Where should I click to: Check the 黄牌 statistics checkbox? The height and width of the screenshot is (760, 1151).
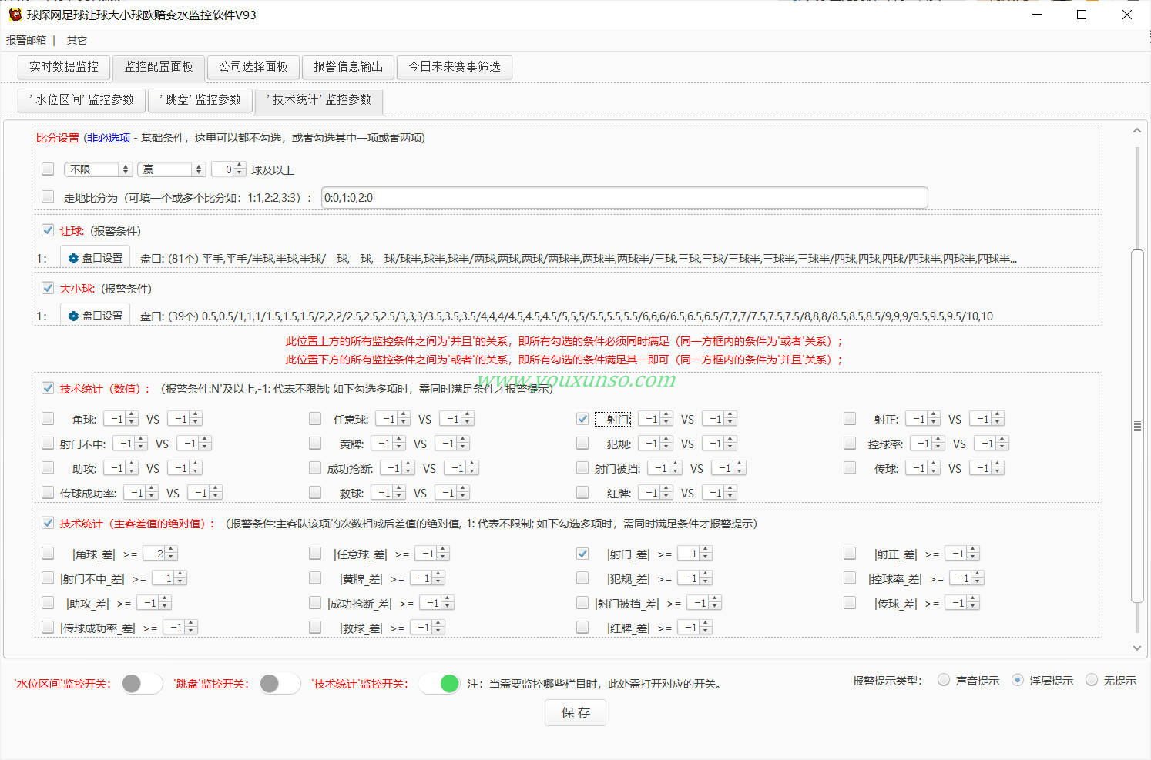pos(315,443)
